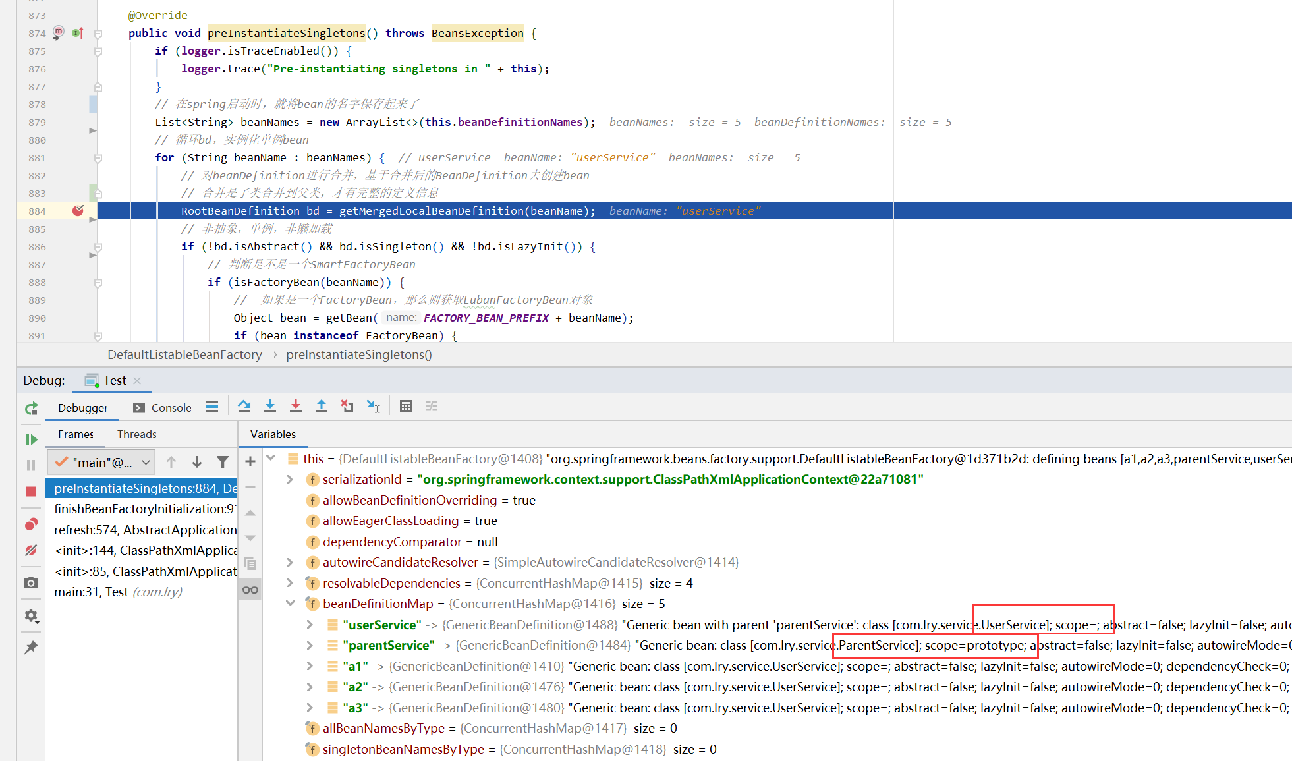Switch to the Threads tab
Screen dimensions: 1292x761
[x=137, y=434]
